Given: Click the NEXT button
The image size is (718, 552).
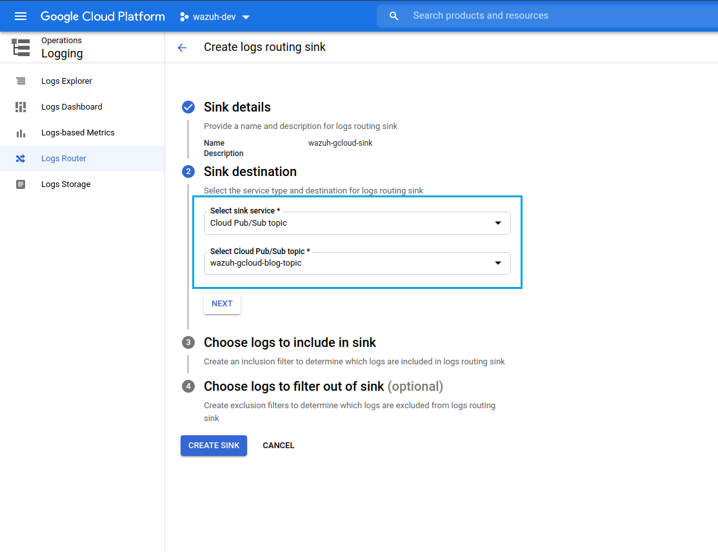Looking at the screenshot, I should click(x=222, y=304).
